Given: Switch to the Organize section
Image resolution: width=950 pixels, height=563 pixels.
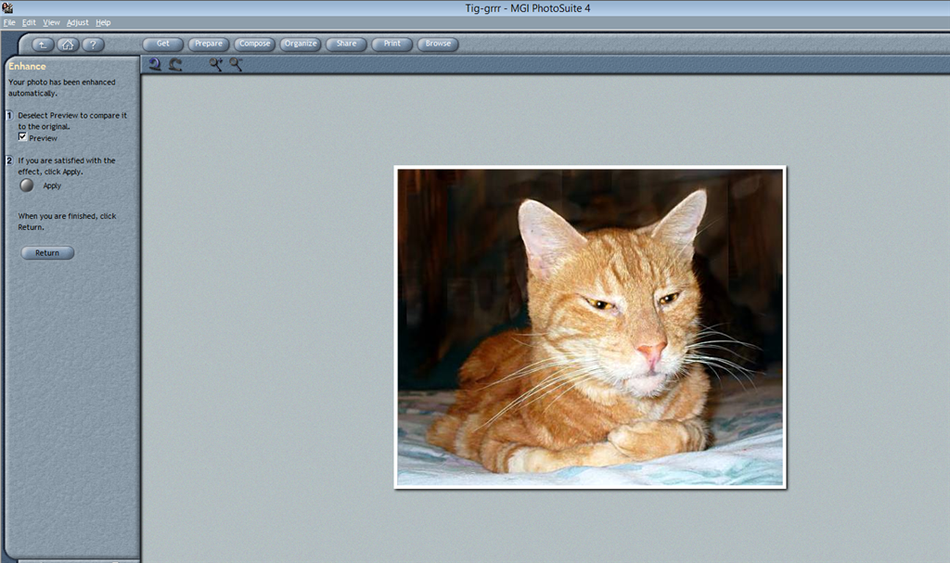Looking at the screenshot, I should pyautogui.click(x=301, y=44).
